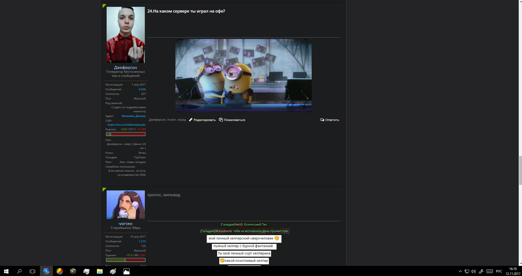Screen dimensions: 522x276
Task: Click -vortex- positive rating '+916'
Action: 129,255
